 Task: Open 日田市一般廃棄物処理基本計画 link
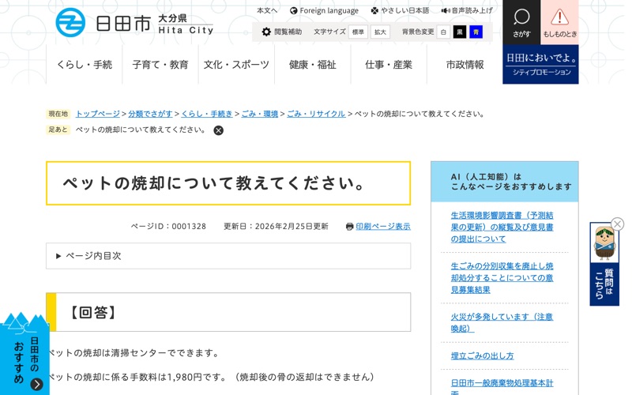tap(502, 386)
